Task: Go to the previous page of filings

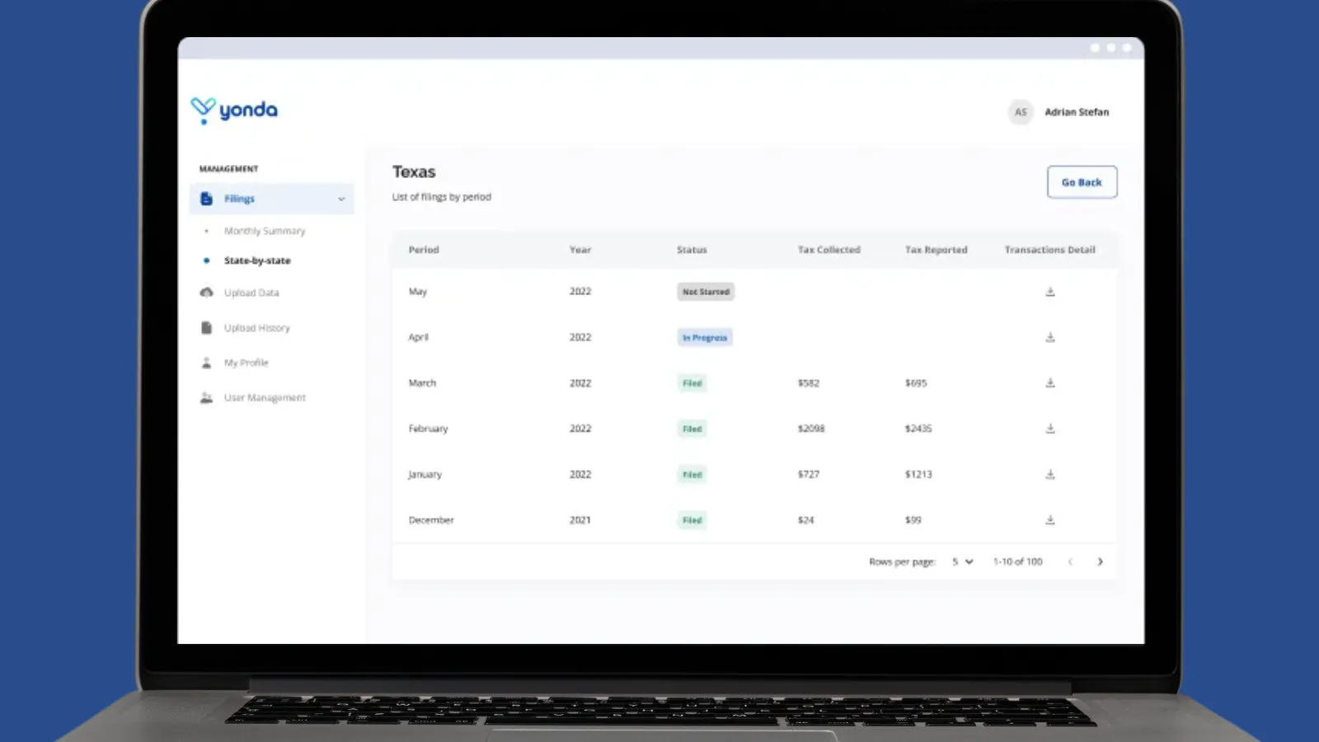Action: click(x=1070, y=561)
